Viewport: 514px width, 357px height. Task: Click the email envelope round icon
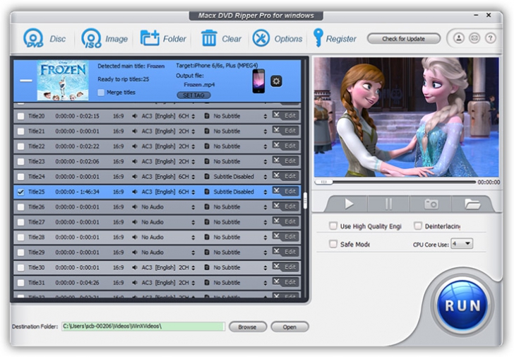click(474, 38)
